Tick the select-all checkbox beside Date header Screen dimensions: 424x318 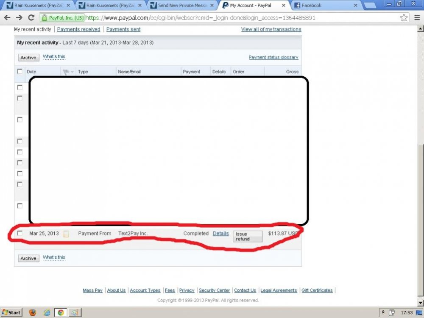point(20,71)
